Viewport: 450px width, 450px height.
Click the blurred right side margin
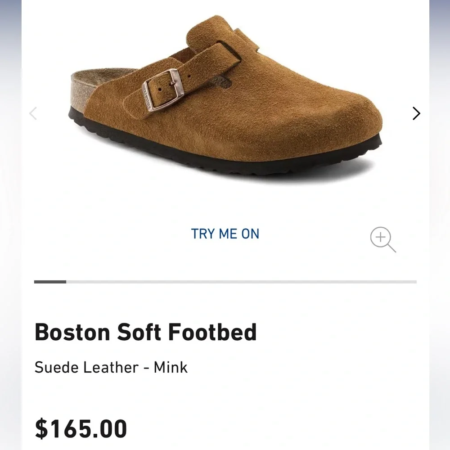pyautogui.click(x=440, y=225)
